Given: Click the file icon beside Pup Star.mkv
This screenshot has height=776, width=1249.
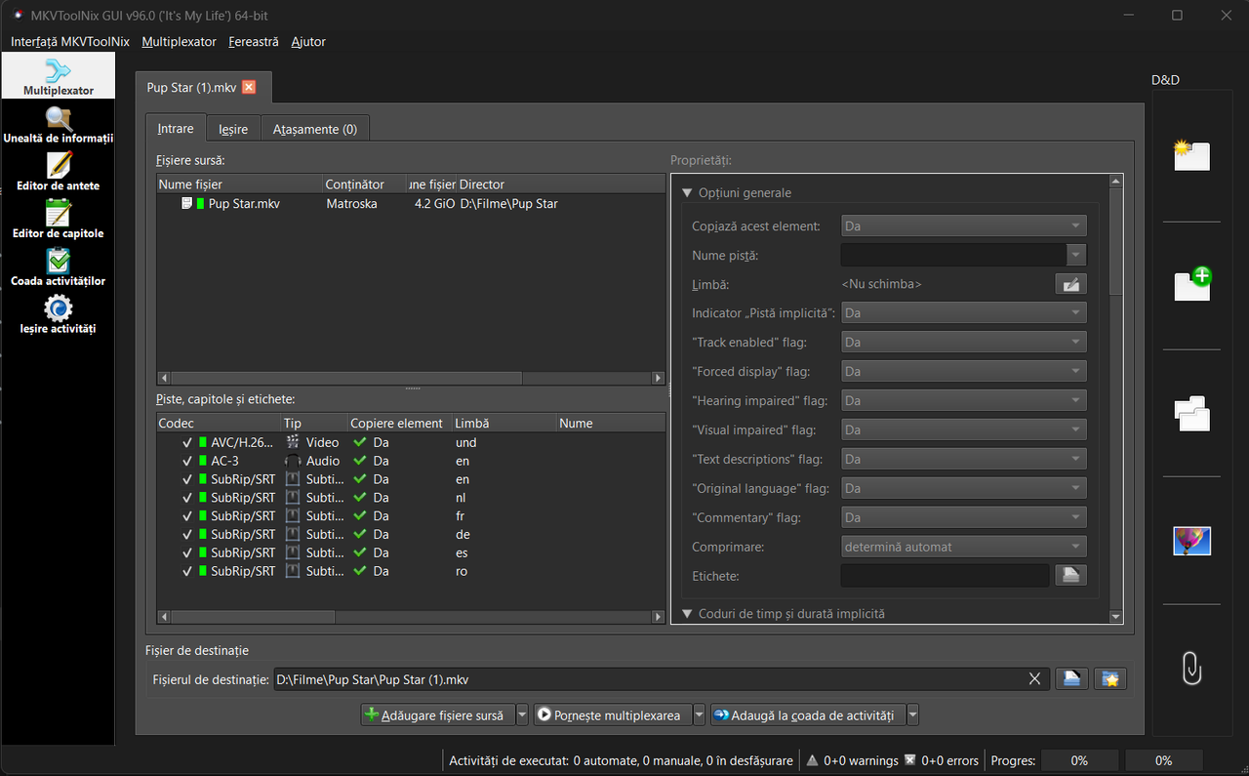Looking at the screenshot, I should 186,204.
